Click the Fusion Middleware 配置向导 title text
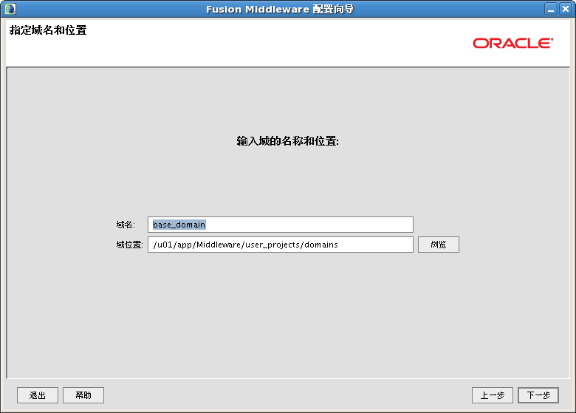This screenshot has height=413, width=576. coord(280,9)
